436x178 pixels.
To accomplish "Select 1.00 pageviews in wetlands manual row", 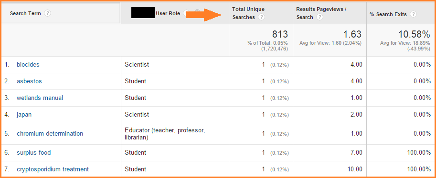I will tap(357, 98).
